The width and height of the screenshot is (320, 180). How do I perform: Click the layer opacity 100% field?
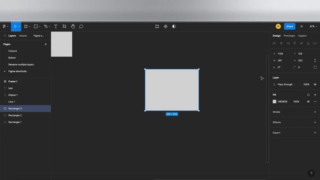tap(306, 84)
